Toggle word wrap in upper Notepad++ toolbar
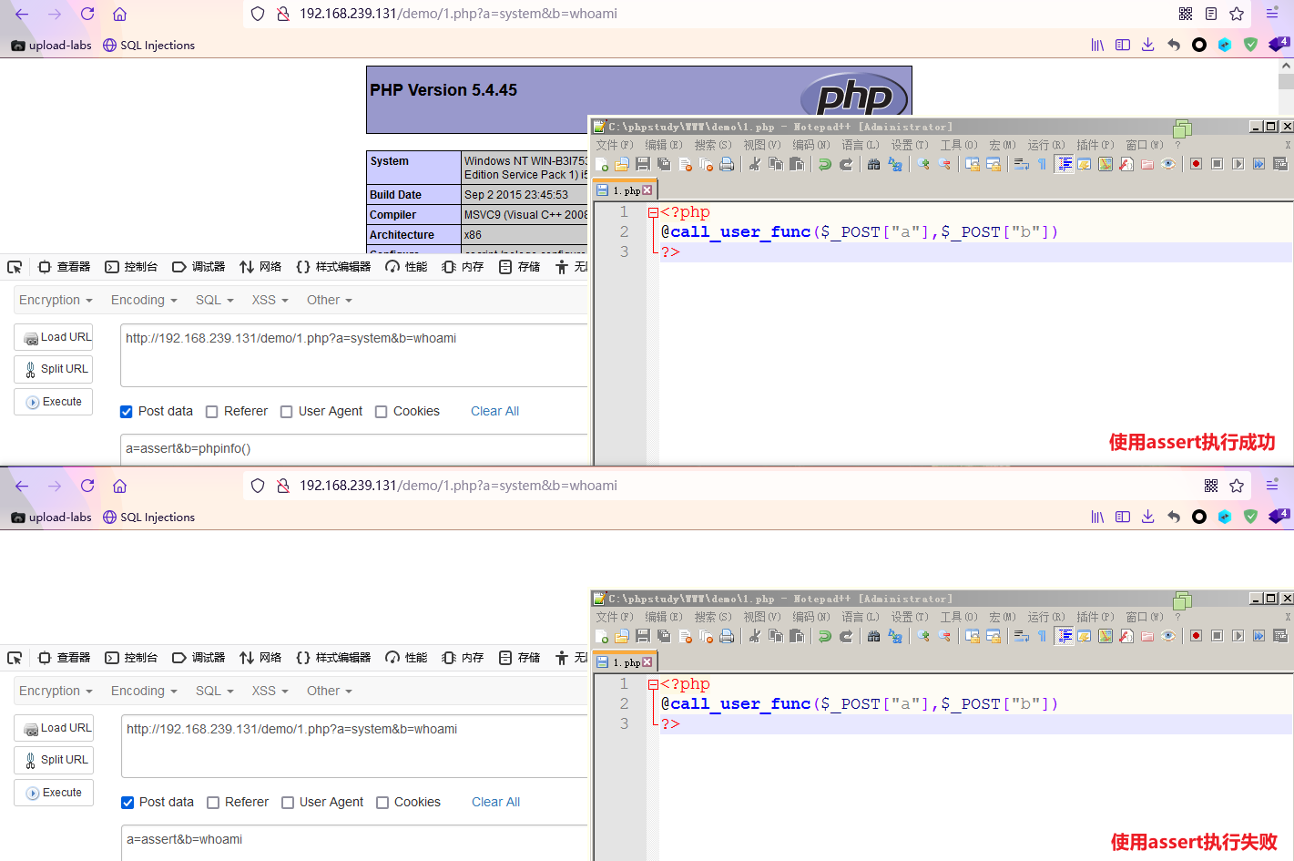The height and width of the screenshot is (861, 1294). pyautogui.click(x=1021, y=164)
